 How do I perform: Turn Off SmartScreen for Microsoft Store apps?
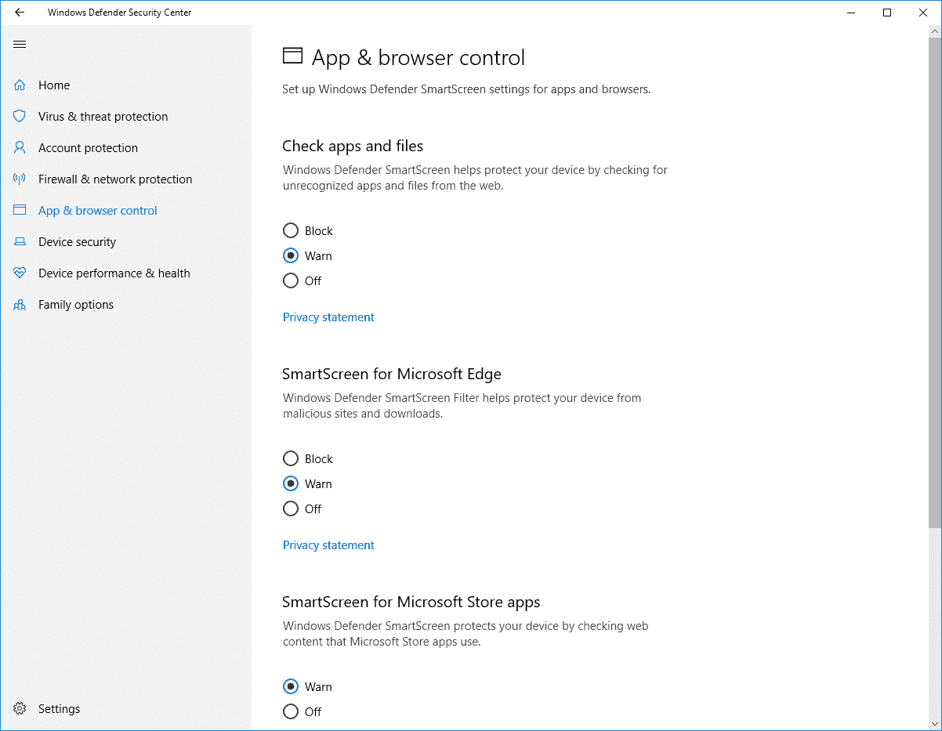click(x=291, y=711)
